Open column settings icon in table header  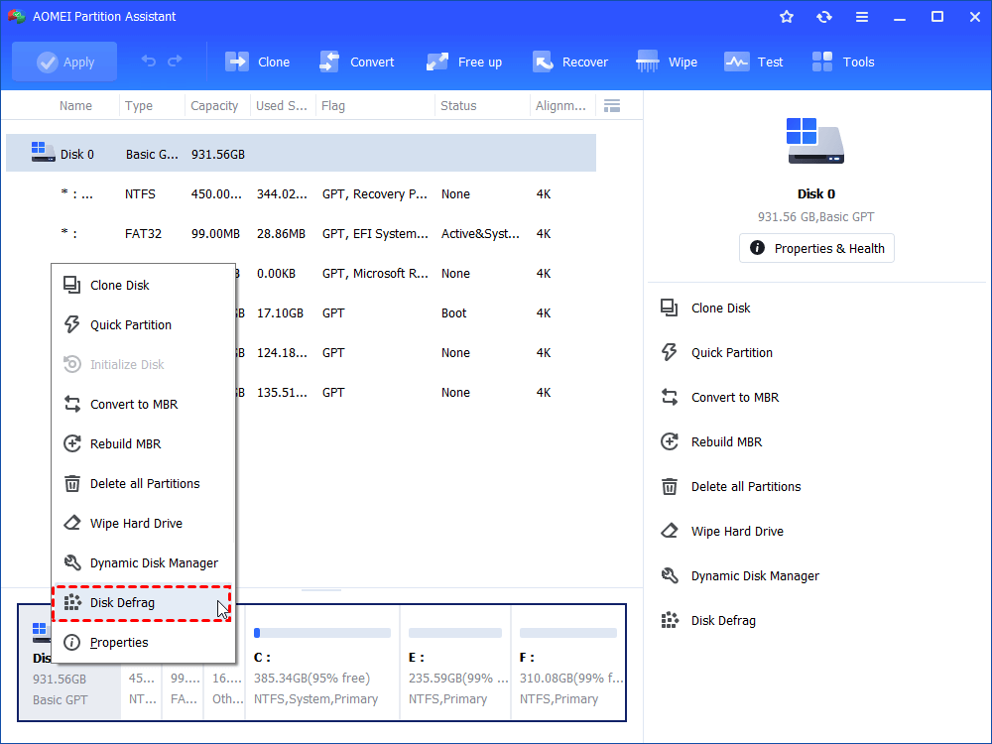612,106
